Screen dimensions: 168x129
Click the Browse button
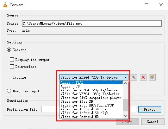[150, 109]
